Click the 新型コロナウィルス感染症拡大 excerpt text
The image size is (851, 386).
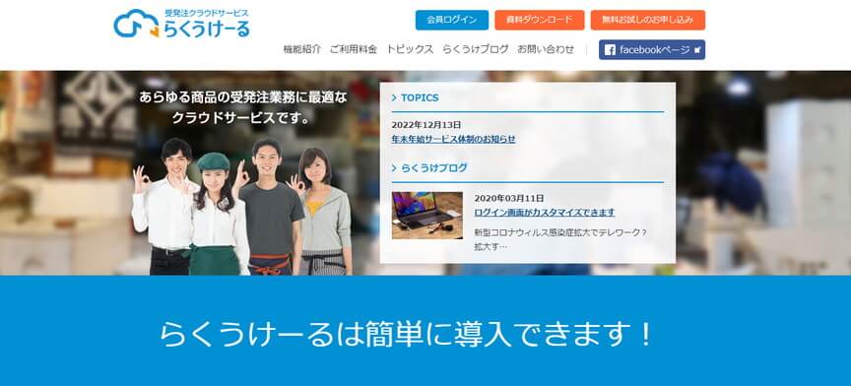[x=560, y=239]
